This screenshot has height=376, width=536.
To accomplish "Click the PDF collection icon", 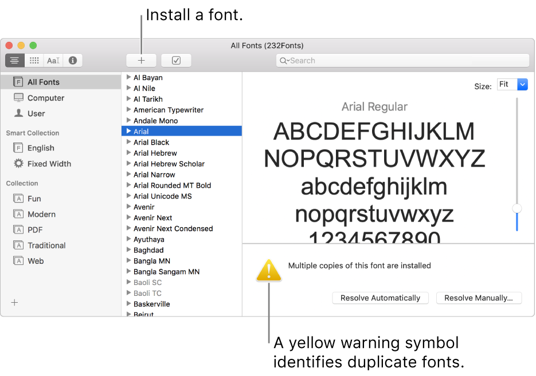I will point(18,229).
